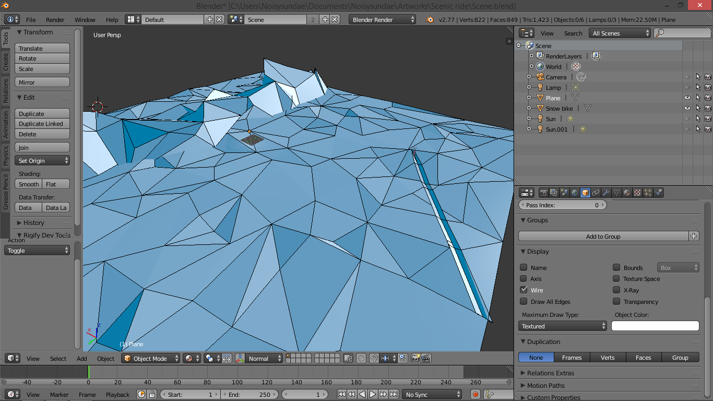
Task: Click the white Object Color swatch
Action: click(x=655, y=326)
